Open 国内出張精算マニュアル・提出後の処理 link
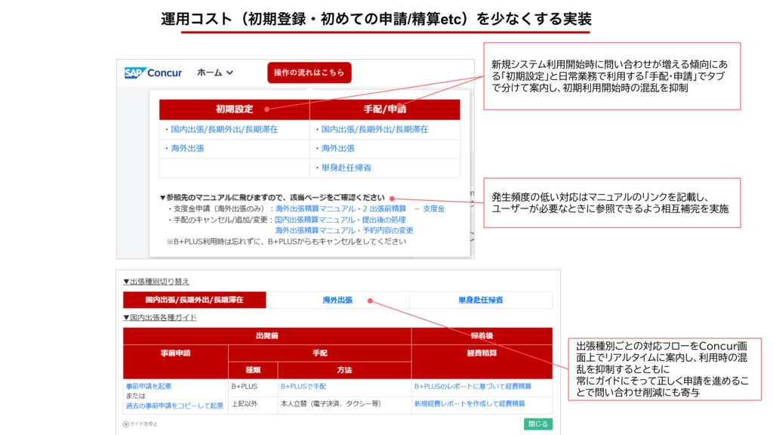The image size is (773, 435). tap(340, 220)
